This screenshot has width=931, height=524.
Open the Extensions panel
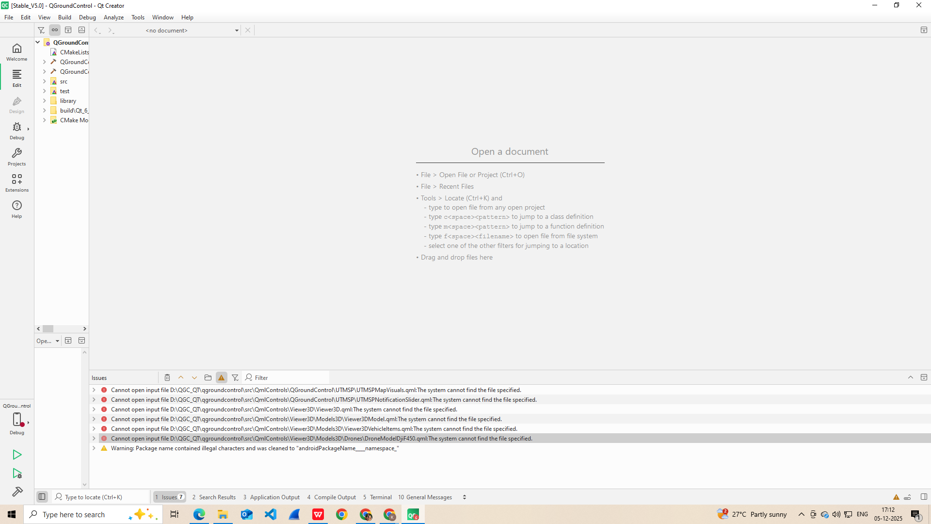(16, 182)
